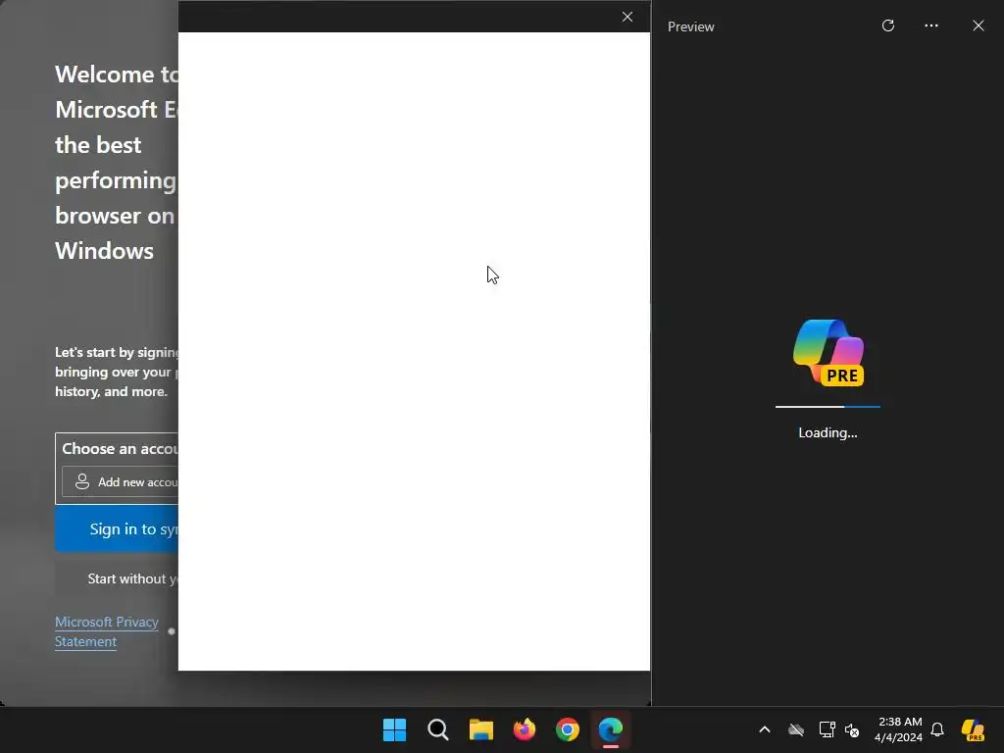Open network status tray icon
This screenshot has height=753, width=1004.
click(x=827, y=729)
